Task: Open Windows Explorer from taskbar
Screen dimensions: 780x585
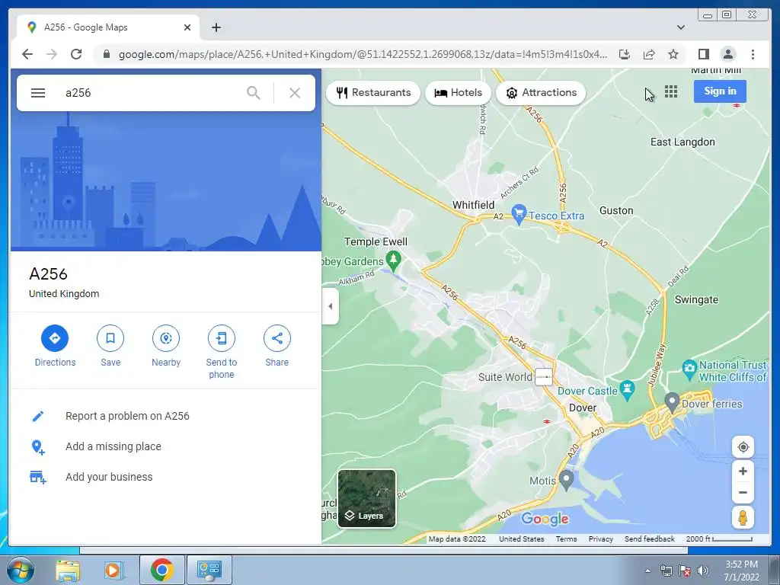Action: click(x=68, y=570)
